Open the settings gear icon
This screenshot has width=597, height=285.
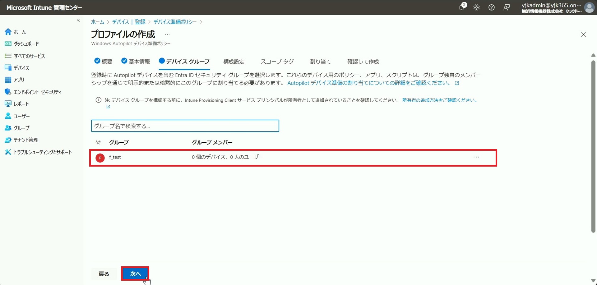[x=476, y=7]
